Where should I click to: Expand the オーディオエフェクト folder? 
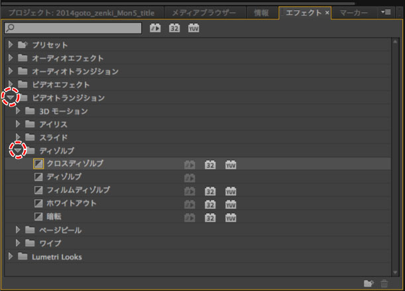tap(11, 58)
